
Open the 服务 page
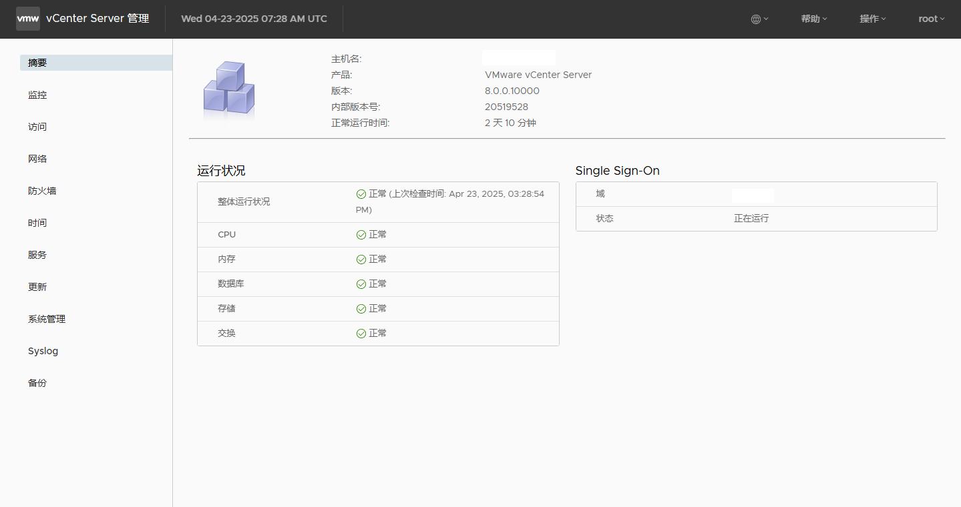point(37,255)
